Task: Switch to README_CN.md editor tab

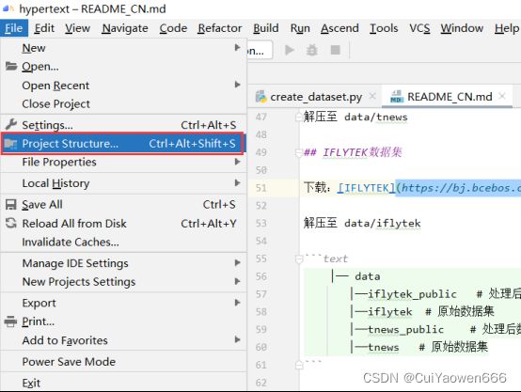Action: (448, 97)
